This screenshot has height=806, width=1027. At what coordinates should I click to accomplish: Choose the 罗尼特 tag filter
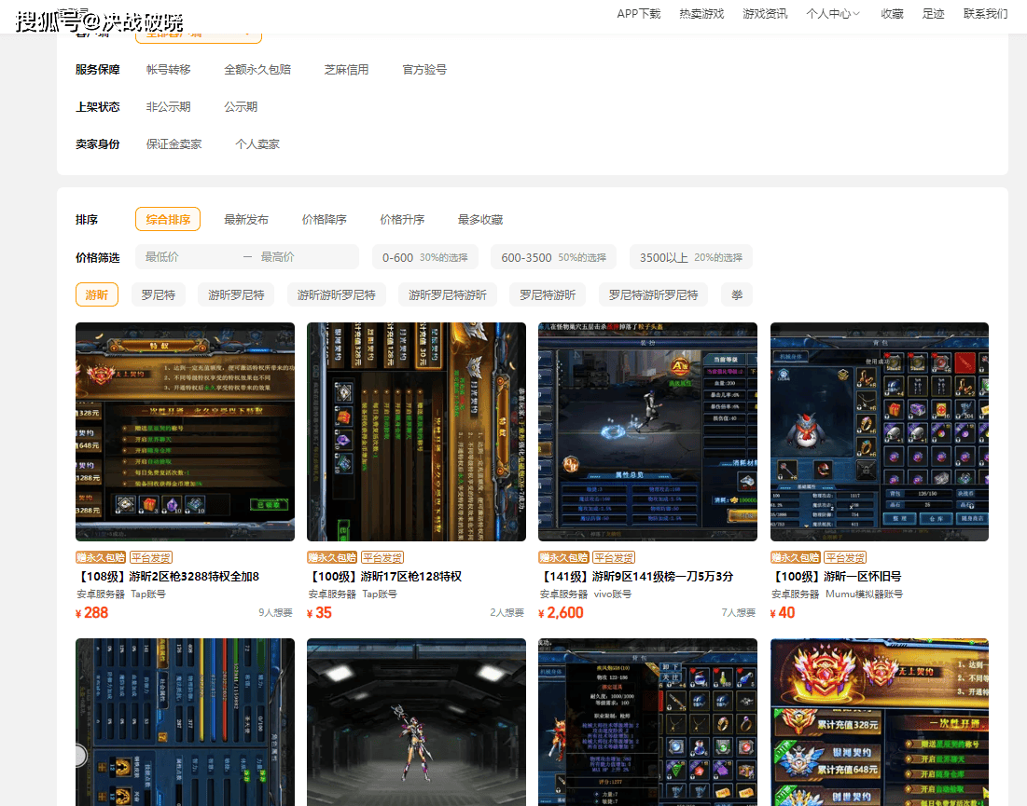(x=158, y=295)
